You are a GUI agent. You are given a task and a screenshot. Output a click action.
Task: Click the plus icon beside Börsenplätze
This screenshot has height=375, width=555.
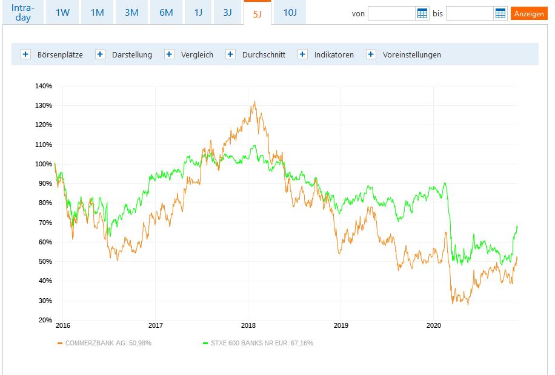point(25,54)
